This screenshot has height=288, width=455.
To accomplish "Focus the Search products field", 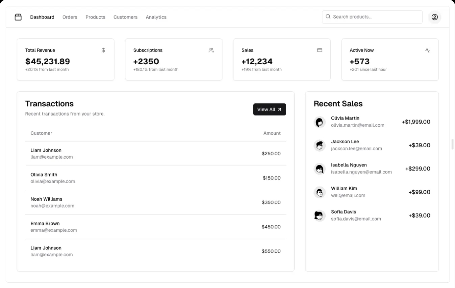I will click(372, 17).
